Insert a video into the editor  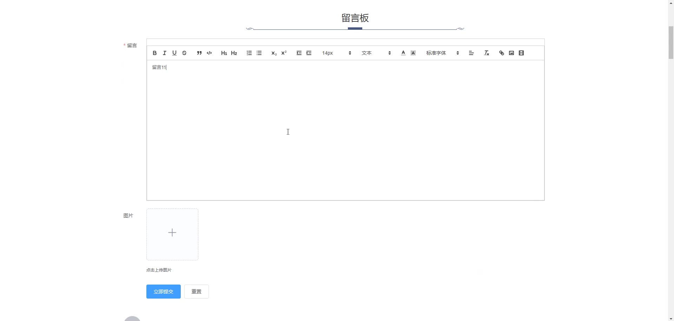521,53
